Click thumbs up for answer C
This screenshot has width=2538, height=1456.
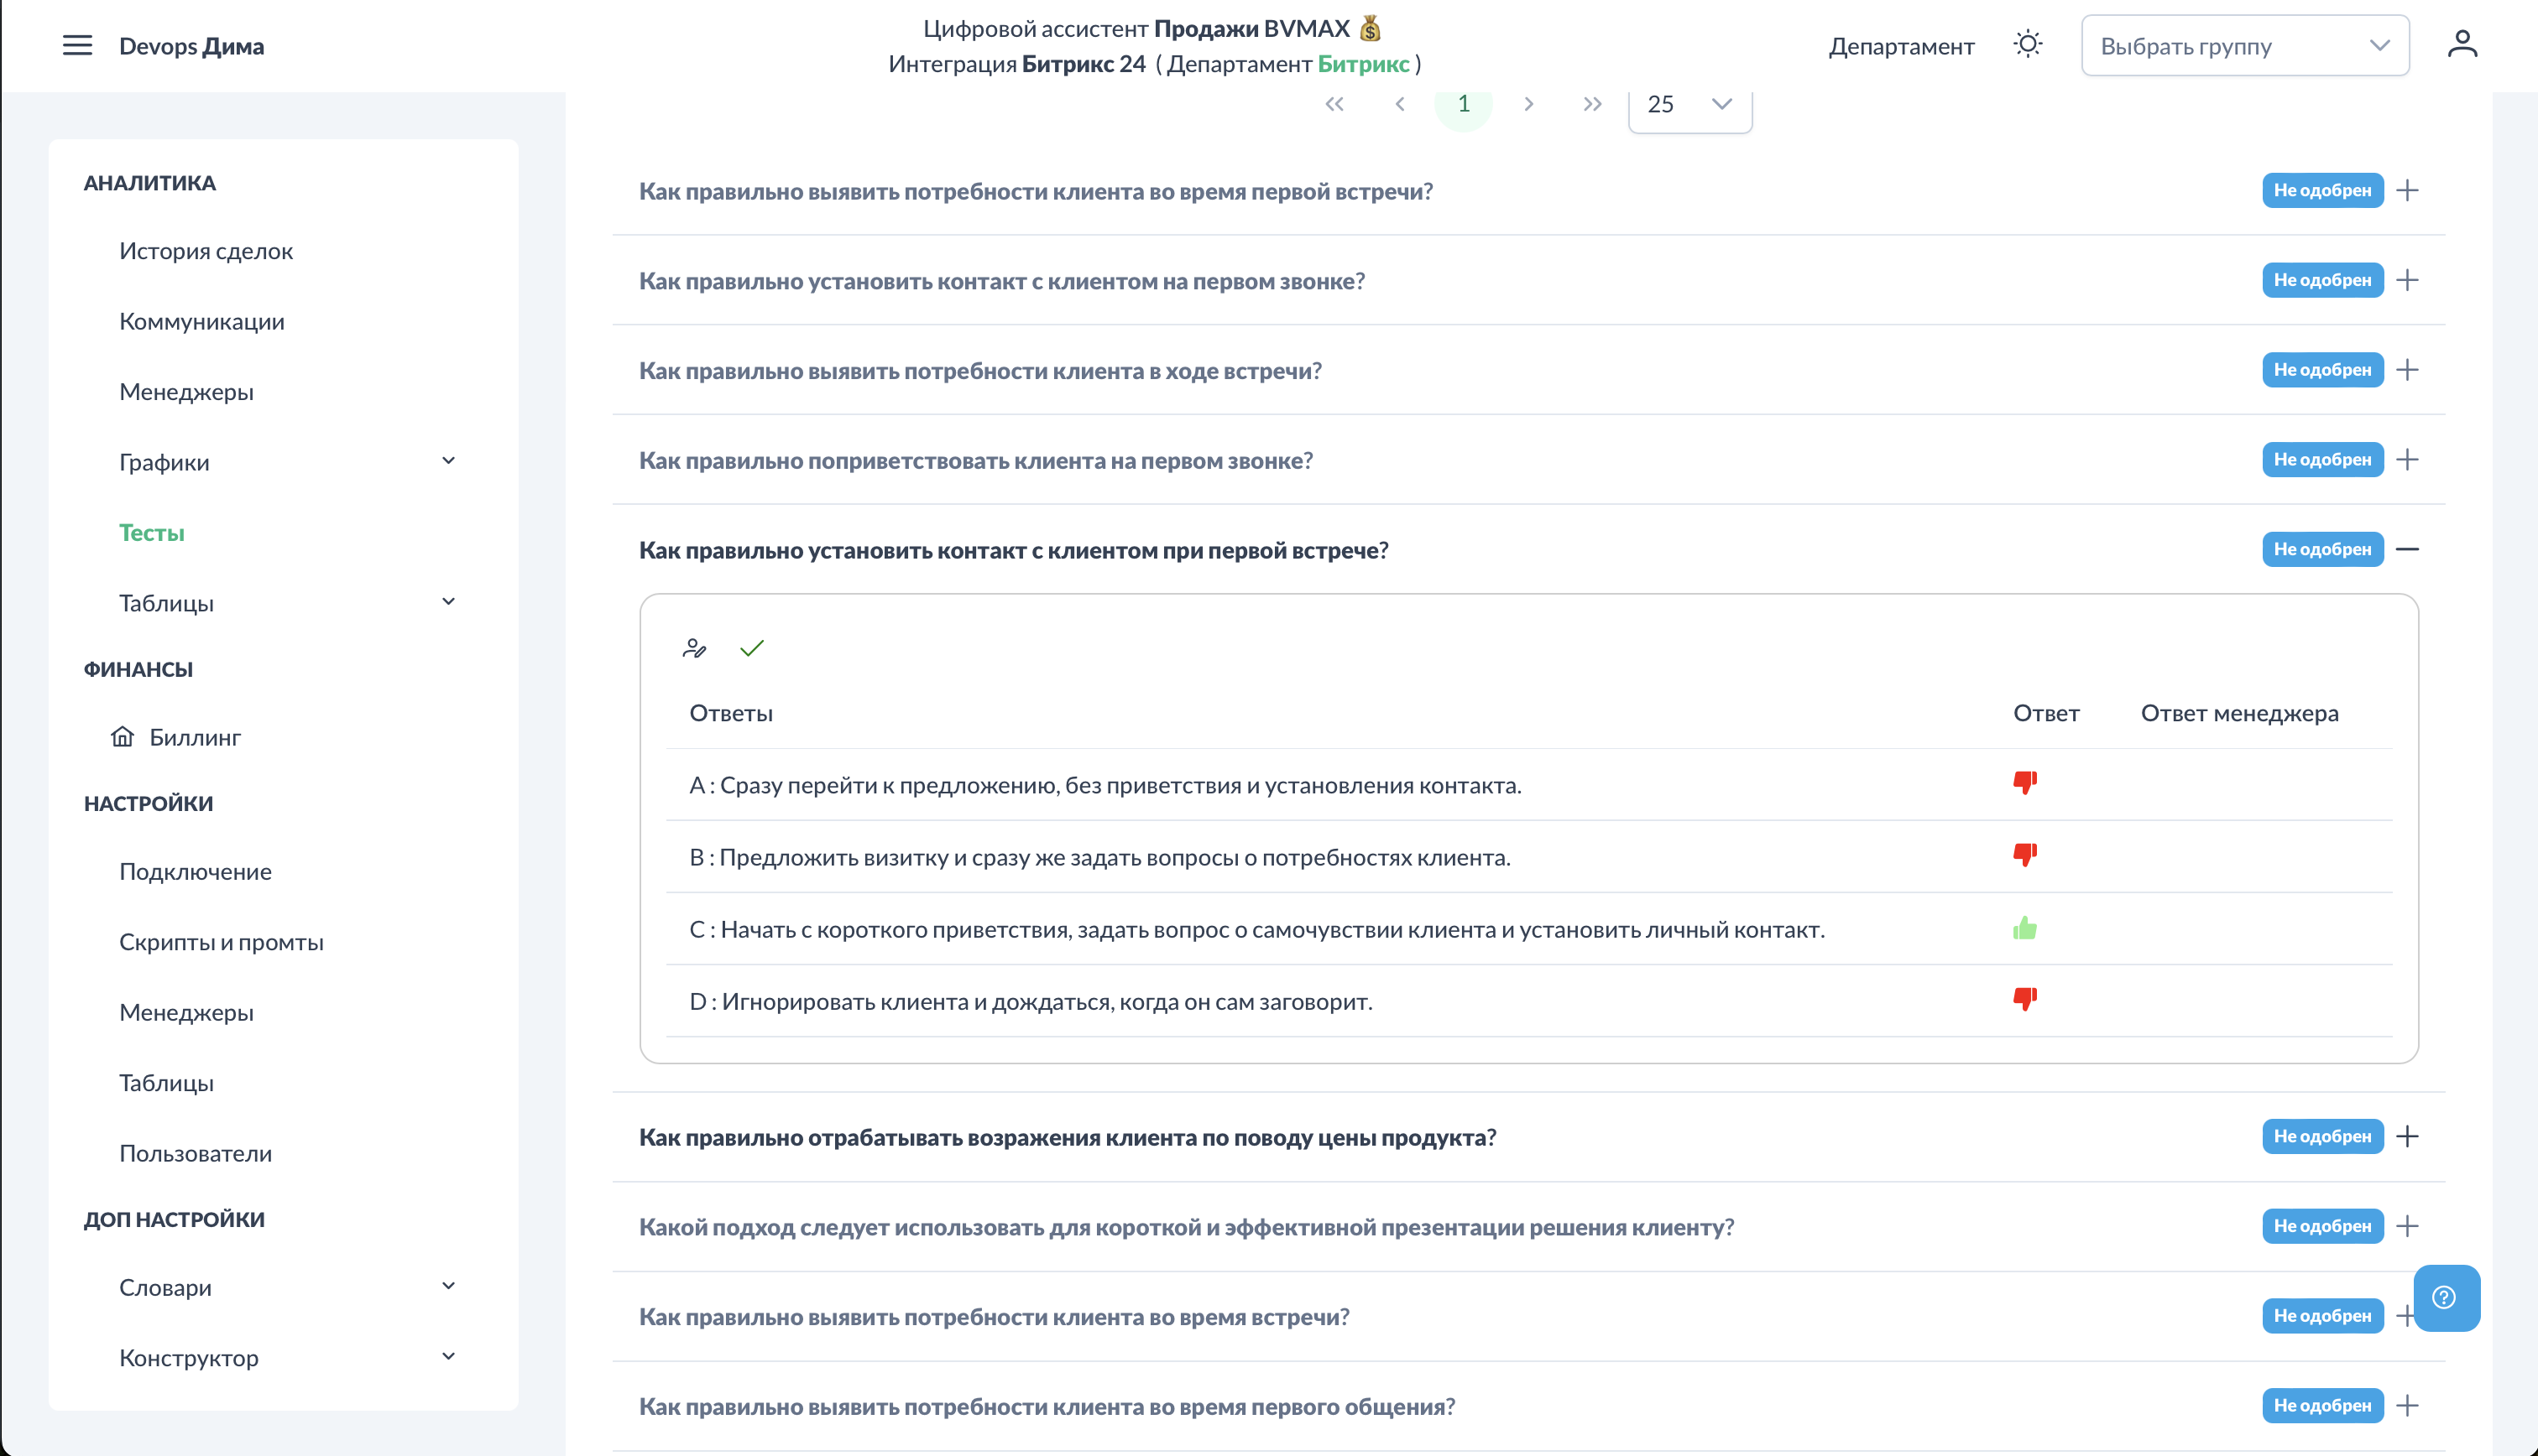coord(2025,929)
